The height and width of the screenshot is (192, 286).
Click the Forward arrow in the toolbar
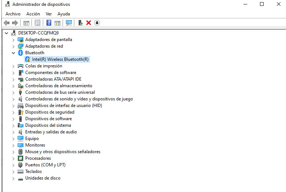point(15,23)
